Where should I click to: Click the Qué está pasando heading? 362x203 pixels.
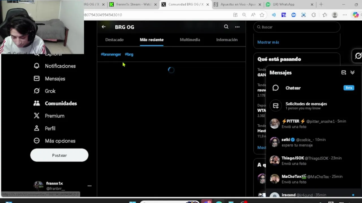point(279,59)
